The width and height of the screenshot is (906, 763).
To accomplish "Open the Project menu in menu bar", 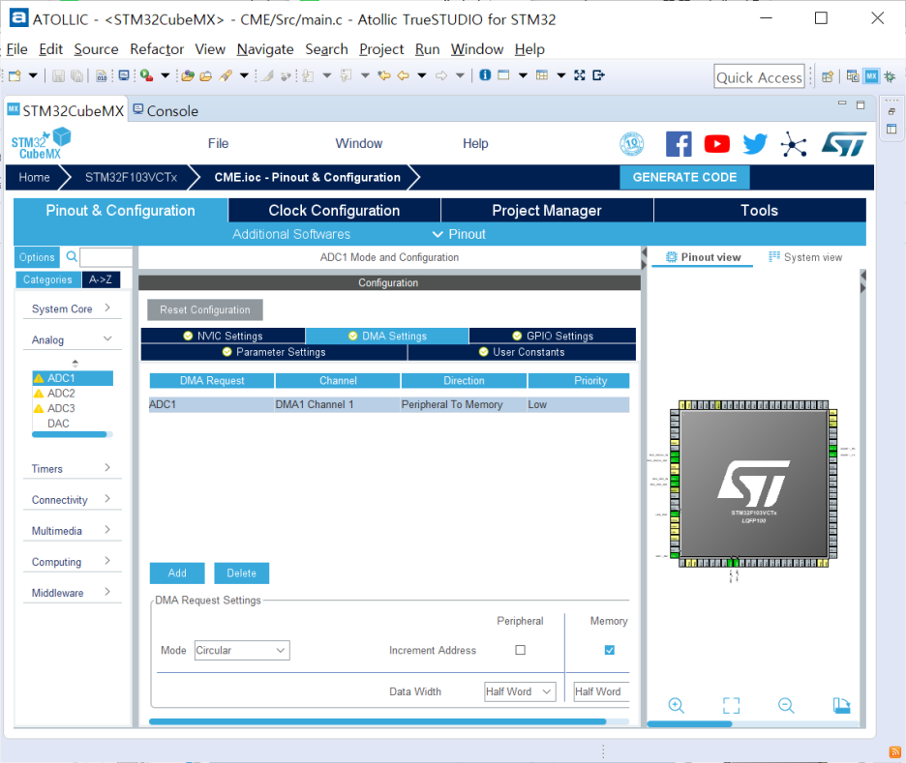I will 381,49.
